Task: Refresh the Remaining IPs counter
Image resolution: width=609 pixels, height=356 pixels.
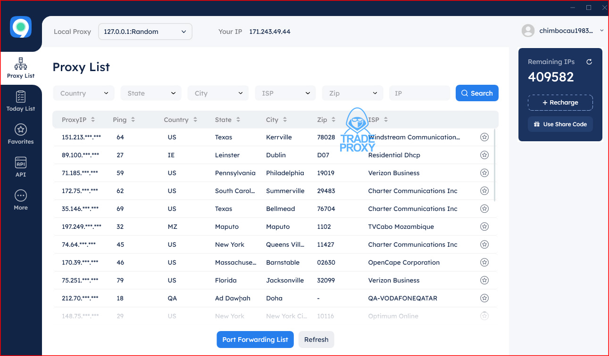Action: (589, 62)
